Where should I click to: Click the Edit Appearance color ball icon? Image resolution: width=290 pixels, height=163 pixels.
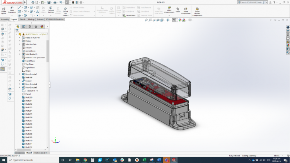[180, 20]
